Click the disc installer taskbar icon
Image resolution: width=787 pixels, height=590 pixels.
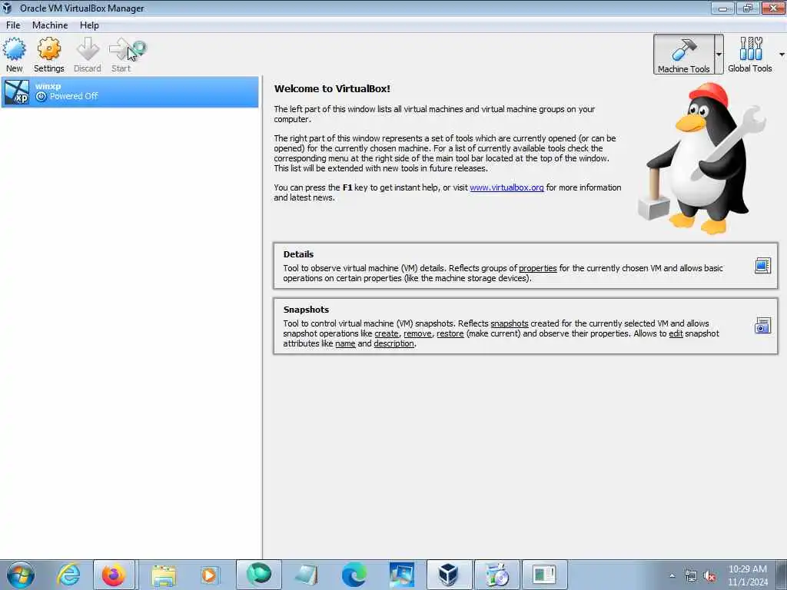[497, 575]
